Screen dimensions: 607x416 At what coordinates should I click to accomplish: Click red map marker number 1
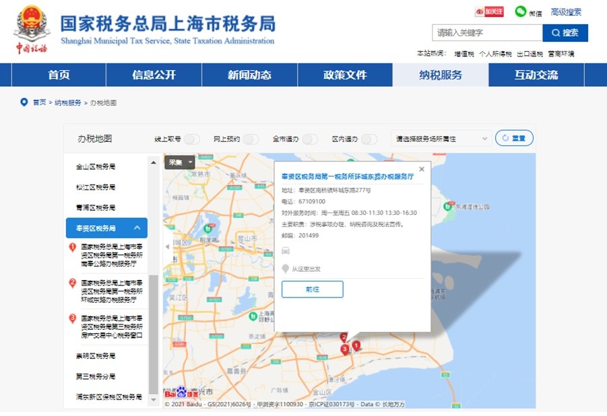click(356, 345)
